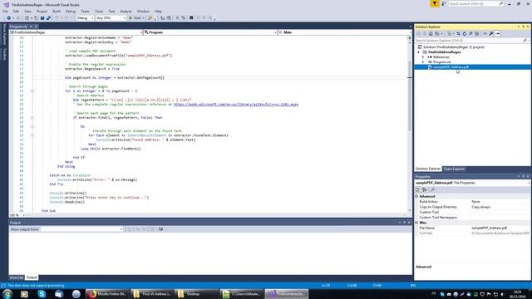
Task: Expand the References node
Action: click(x=423, y=57)
